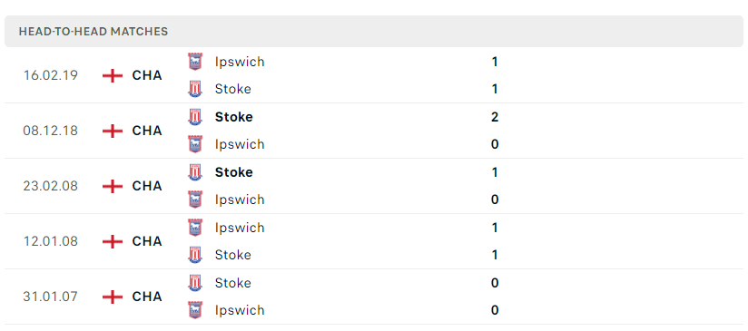This screenshot has width=748, height=331.
Task: Open Ipswich team name in 31.01.07 match
Action: 240,310
